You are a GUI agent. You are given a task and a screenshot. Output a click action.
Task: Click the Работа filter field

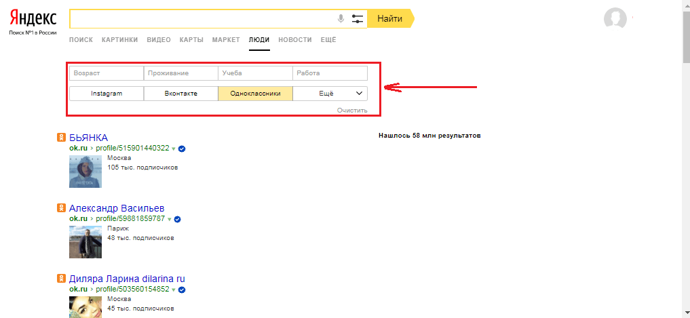(330, 73)
